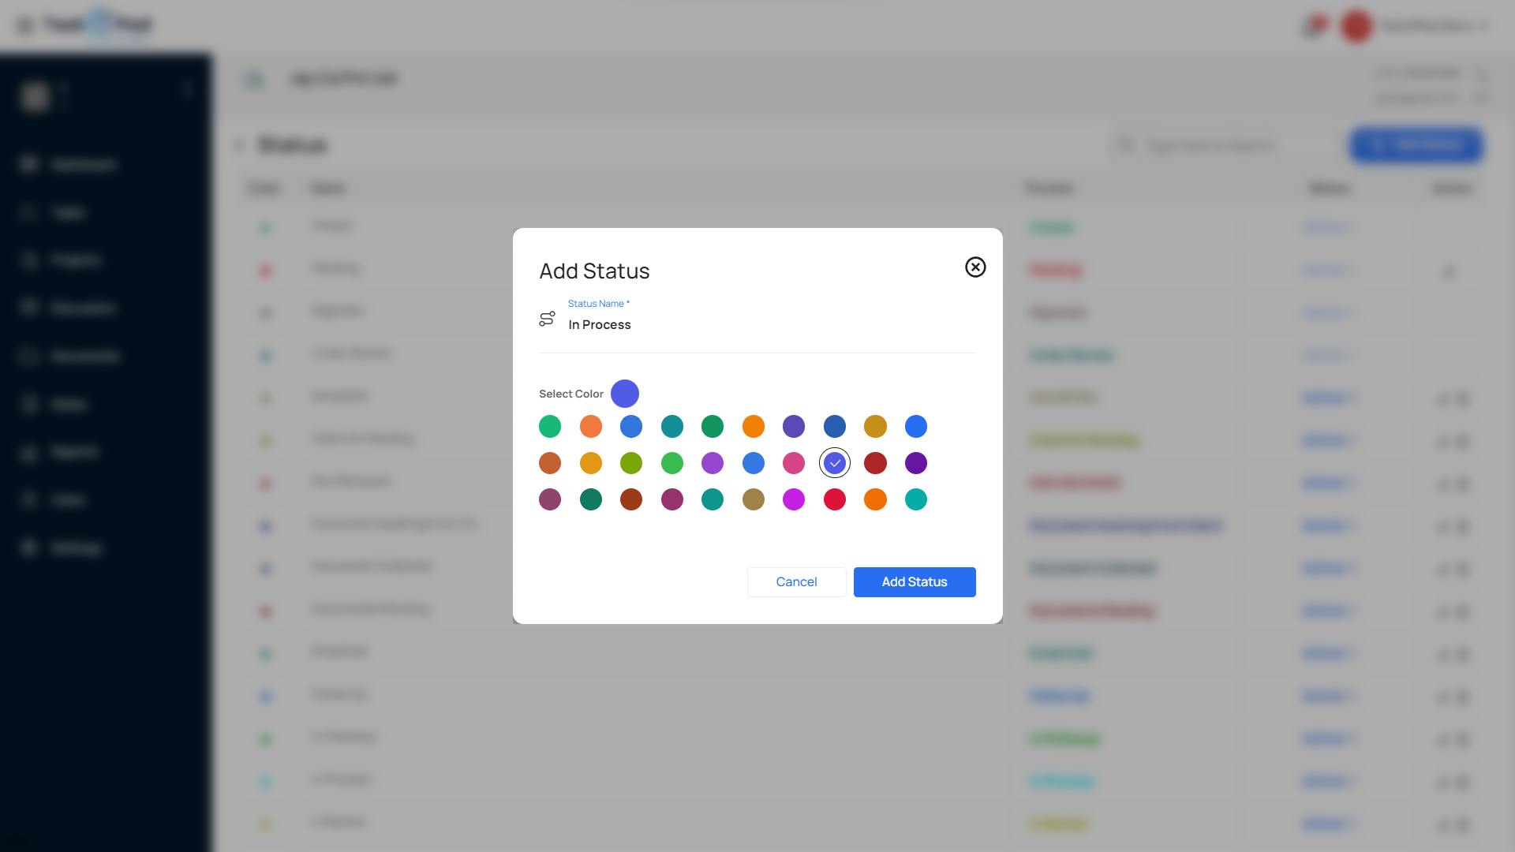Select the checked indigo color swatch
This screenshot has height=852, width=1515.
pyautogui.click(x=835, y=463)
